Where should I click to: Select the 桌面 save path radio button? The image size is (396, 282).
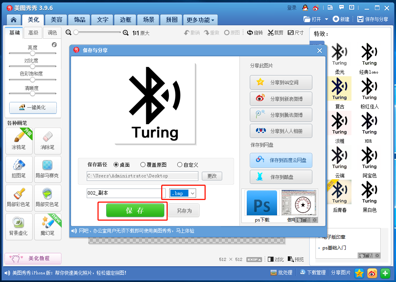pos(116,165)
